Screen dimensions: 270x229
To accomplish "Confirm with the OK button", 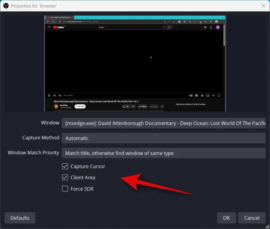I will [x=226, y=218].
